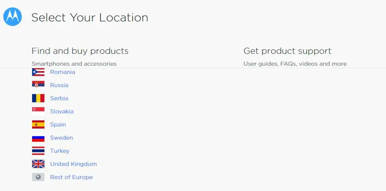Screen dimensions: 386x191
Task: Choose the United Kingdom link
Action: [74, 164]
